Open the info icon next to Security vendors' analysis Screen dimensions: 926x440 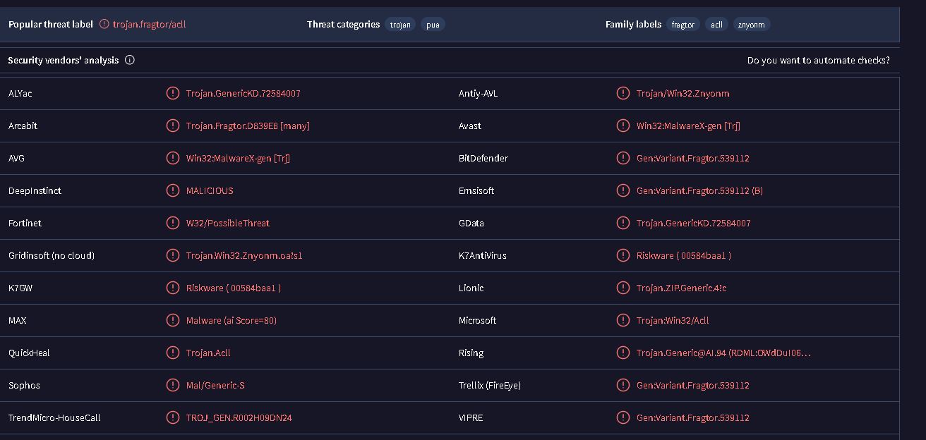click(130, 60)
